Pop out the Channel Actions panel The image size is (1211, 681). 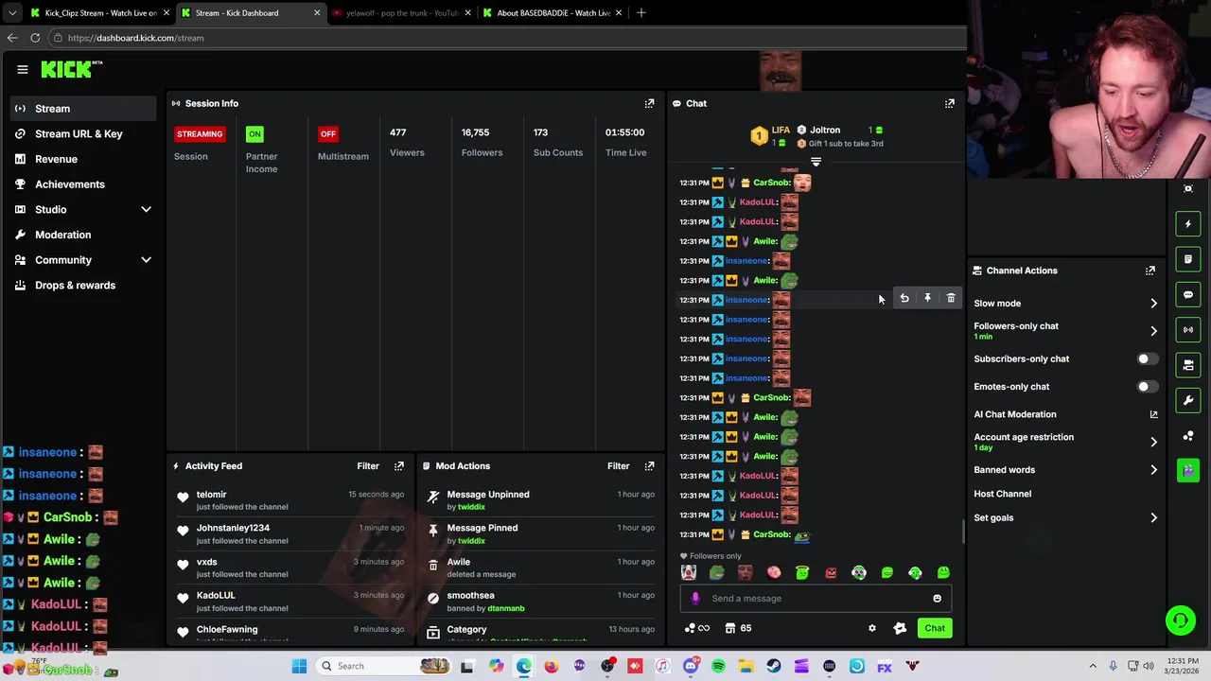1150,271
